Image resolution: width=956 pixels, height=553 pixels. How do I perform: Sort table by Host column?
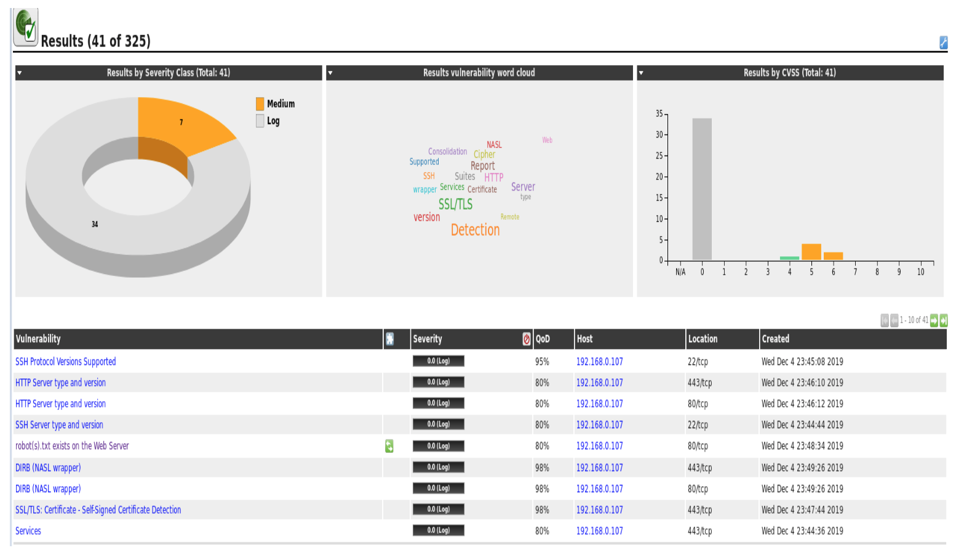(584, 339)
